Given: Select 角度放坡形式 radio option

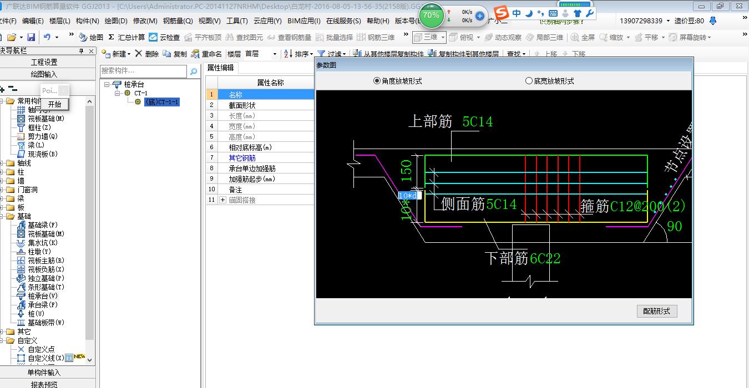Looking at the screenshot, I should [398, 81].
